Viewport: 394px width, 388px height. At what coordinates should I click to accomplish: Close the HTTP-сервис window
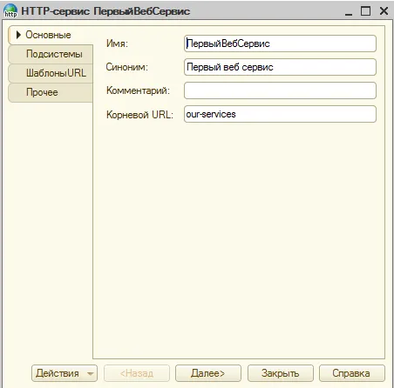pyautogui.click(x=384, y=11)
